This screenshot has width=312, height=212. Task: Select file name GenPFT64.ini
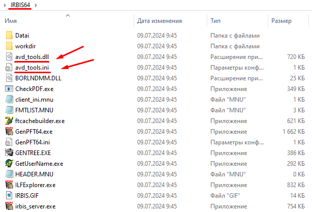coord(33,142)
